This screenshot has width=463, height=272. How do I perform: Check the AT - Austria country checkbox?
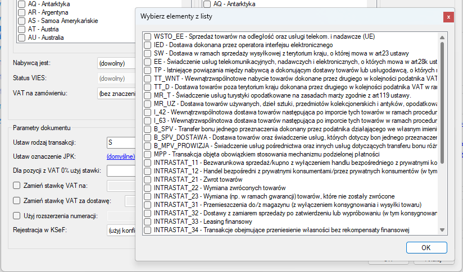[22, 29]
